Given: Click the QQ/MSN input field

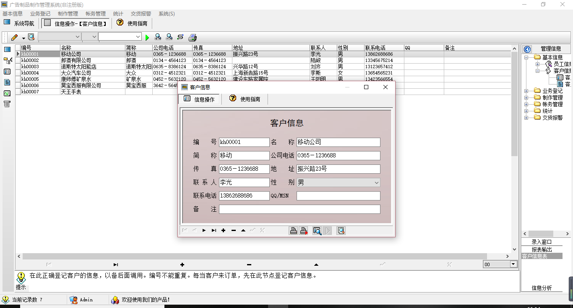Looking at the screenshot, I should 339,196.
